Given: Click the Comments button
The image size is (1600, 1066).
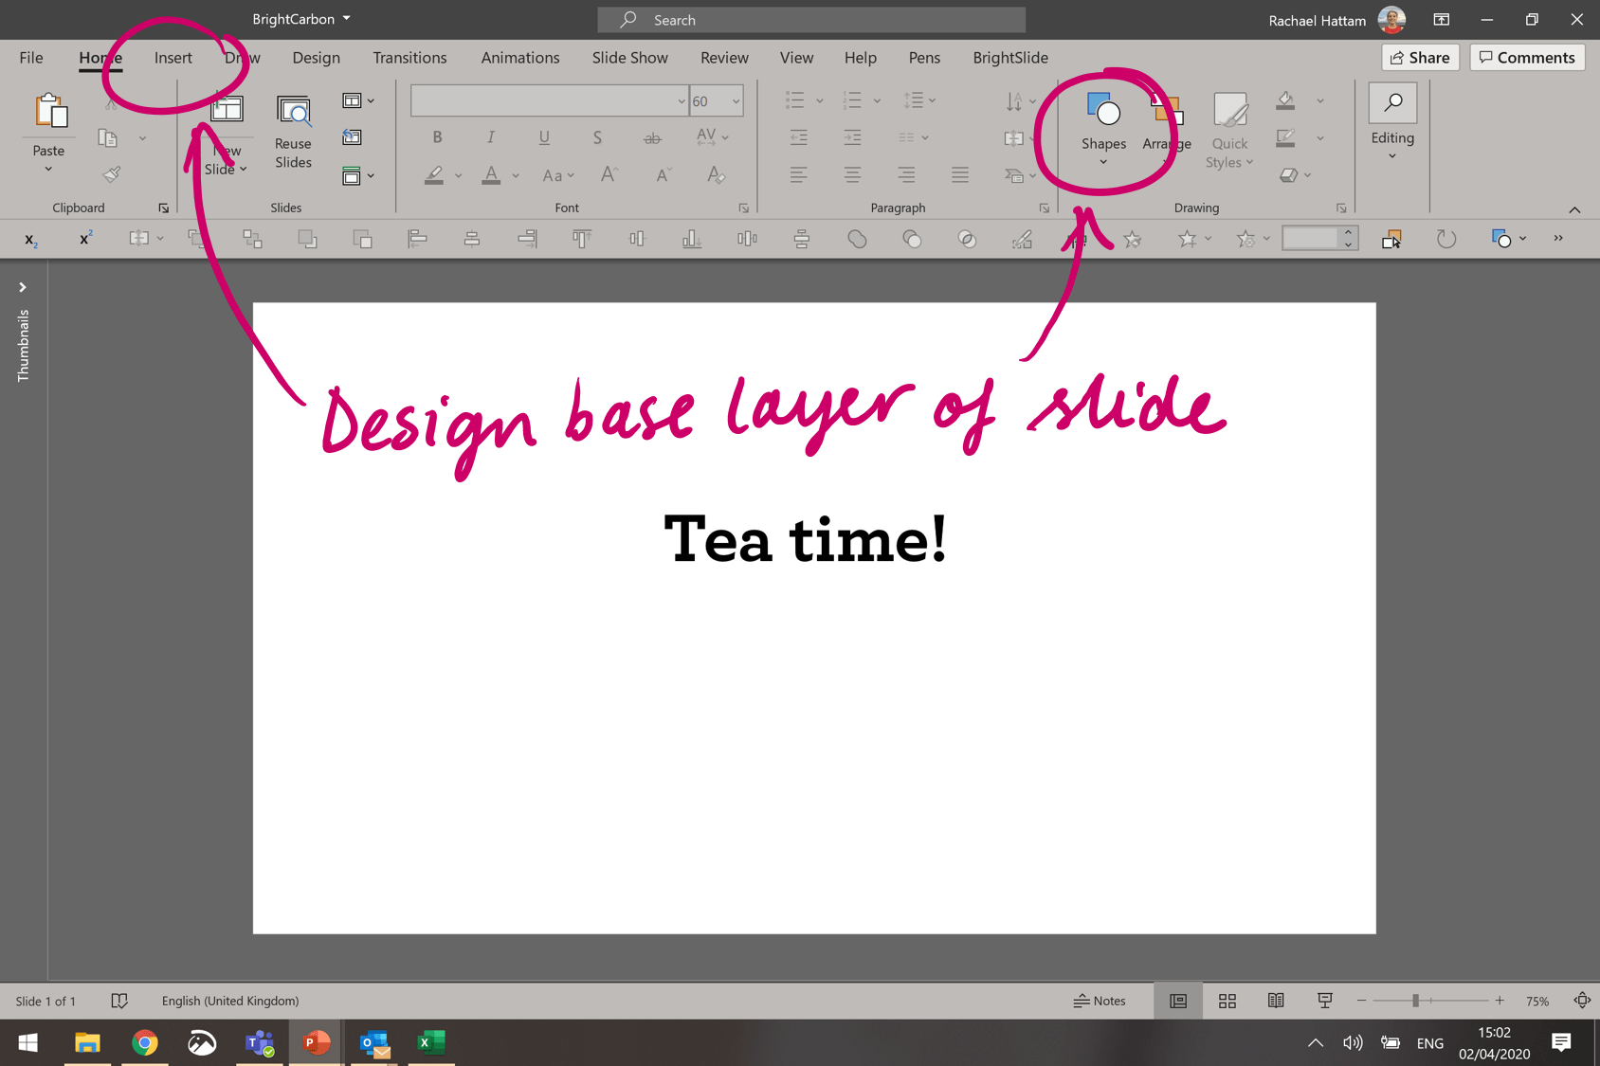Looking at the screenshot, I should coord(1527,58).
